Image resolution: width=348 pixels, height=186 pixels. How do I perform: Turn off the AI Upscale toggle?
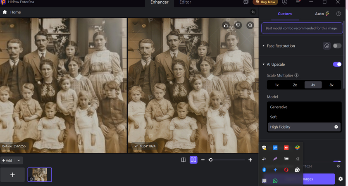click(337, 64)
